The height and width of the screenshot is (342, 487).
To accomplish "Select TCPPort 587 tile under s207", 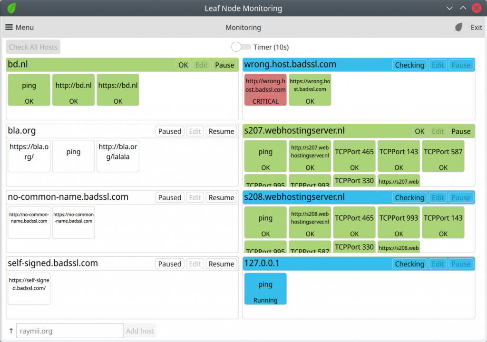I will [443, 156].
